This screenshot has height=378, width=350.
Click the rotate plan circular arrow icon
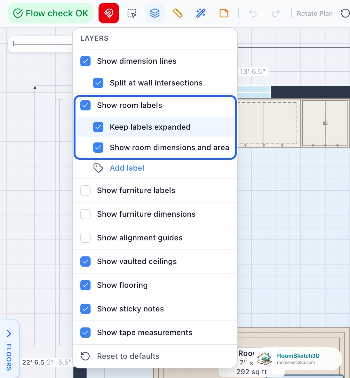[x=345, y=13]
